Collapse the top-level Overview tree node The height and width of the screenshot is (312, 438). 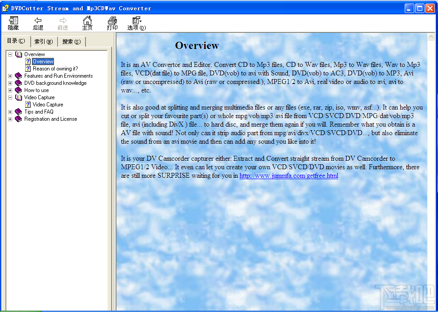10,54
